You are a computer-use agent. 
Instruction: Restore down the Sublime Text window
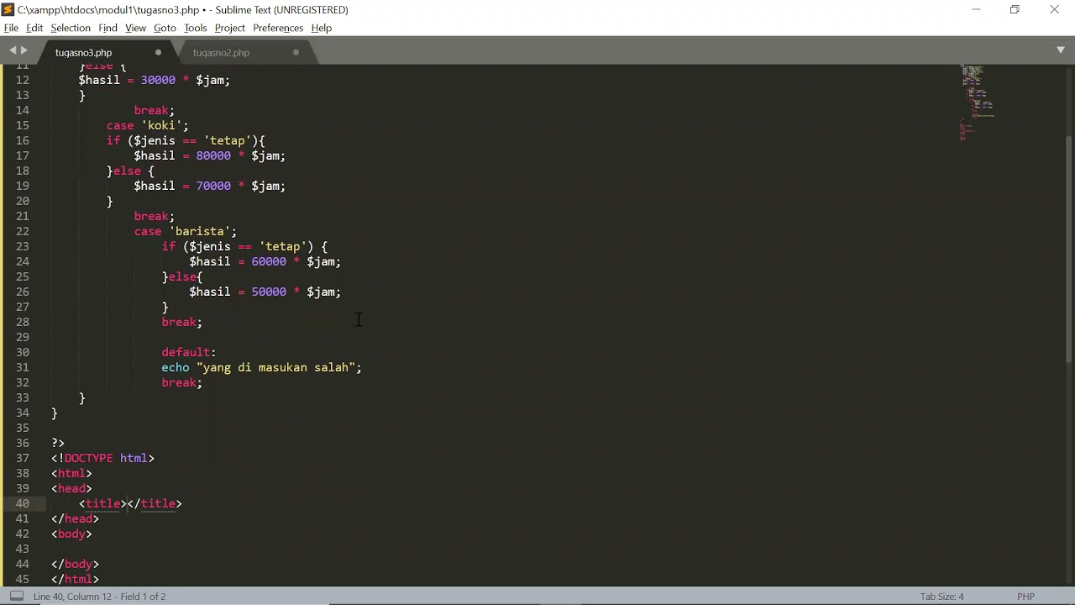(1015, 10)
